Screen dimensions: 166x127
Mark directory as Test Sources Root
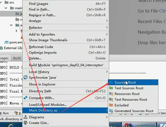[133, 88]
